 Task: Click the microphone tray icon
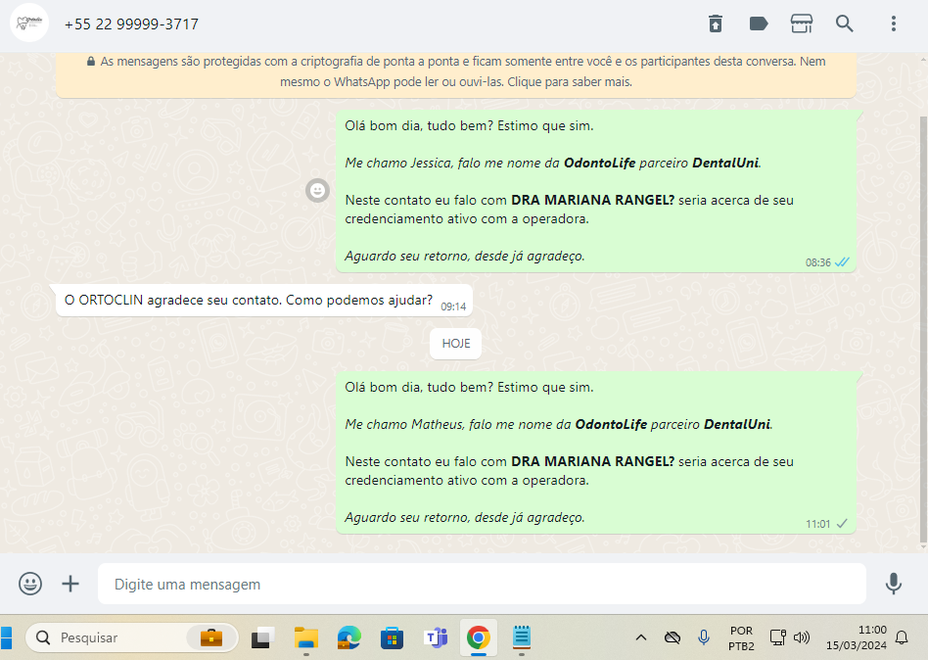click(x=704, y=637)
